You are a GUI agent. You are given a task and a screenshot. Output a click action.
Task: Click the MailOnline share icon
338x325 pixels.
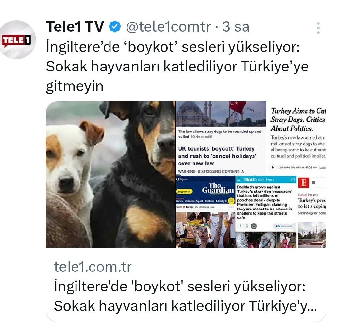click(x=293, y=179)
